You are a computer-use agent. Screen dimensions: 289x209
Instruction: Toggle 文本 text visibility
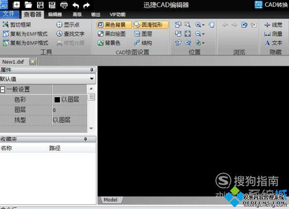tap(273, 43)
